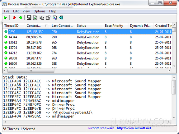The height and width of the screenshot is (134, 179).
Task: Select thread row 14344
Action: 87,37
